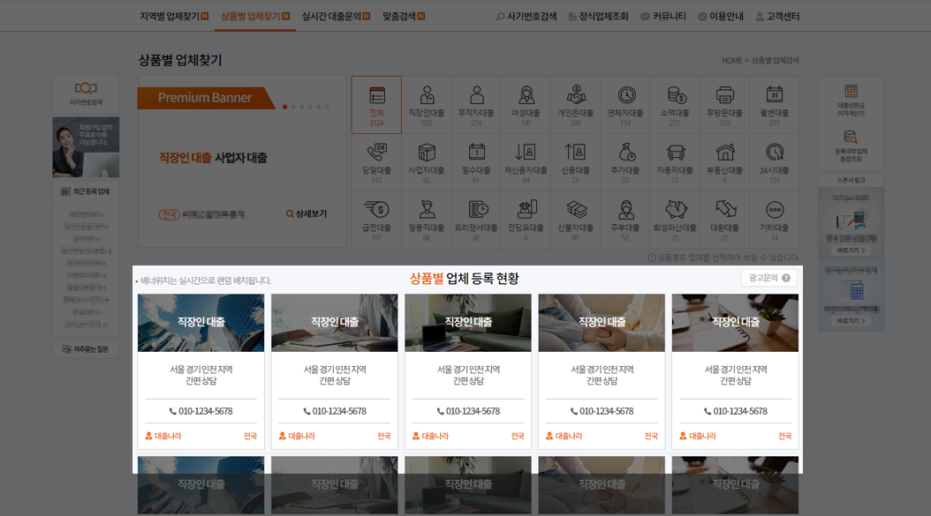Open the 맞춤검색 menu

point(399,15)
